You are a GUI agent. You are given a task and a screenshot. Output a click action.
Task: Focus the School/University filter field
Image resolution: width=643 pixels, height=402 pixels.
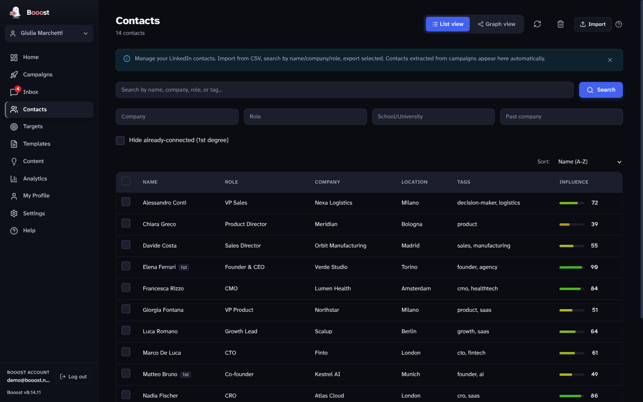[433, 117]
